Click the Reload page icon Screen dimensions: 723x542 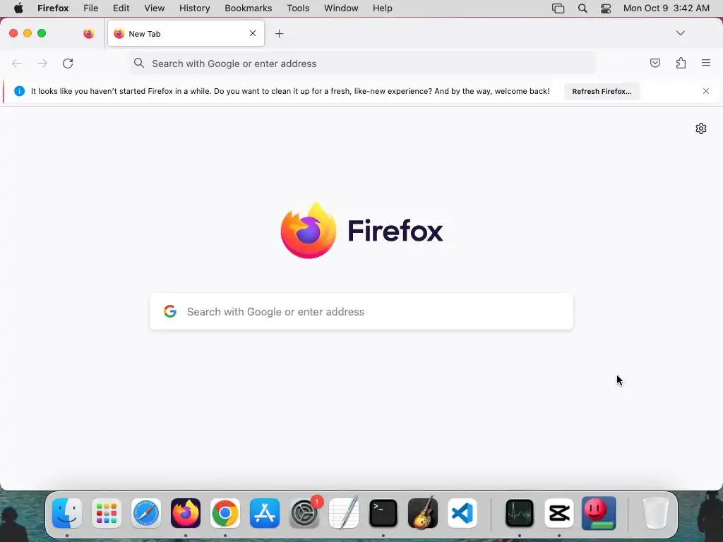[68, 63]
